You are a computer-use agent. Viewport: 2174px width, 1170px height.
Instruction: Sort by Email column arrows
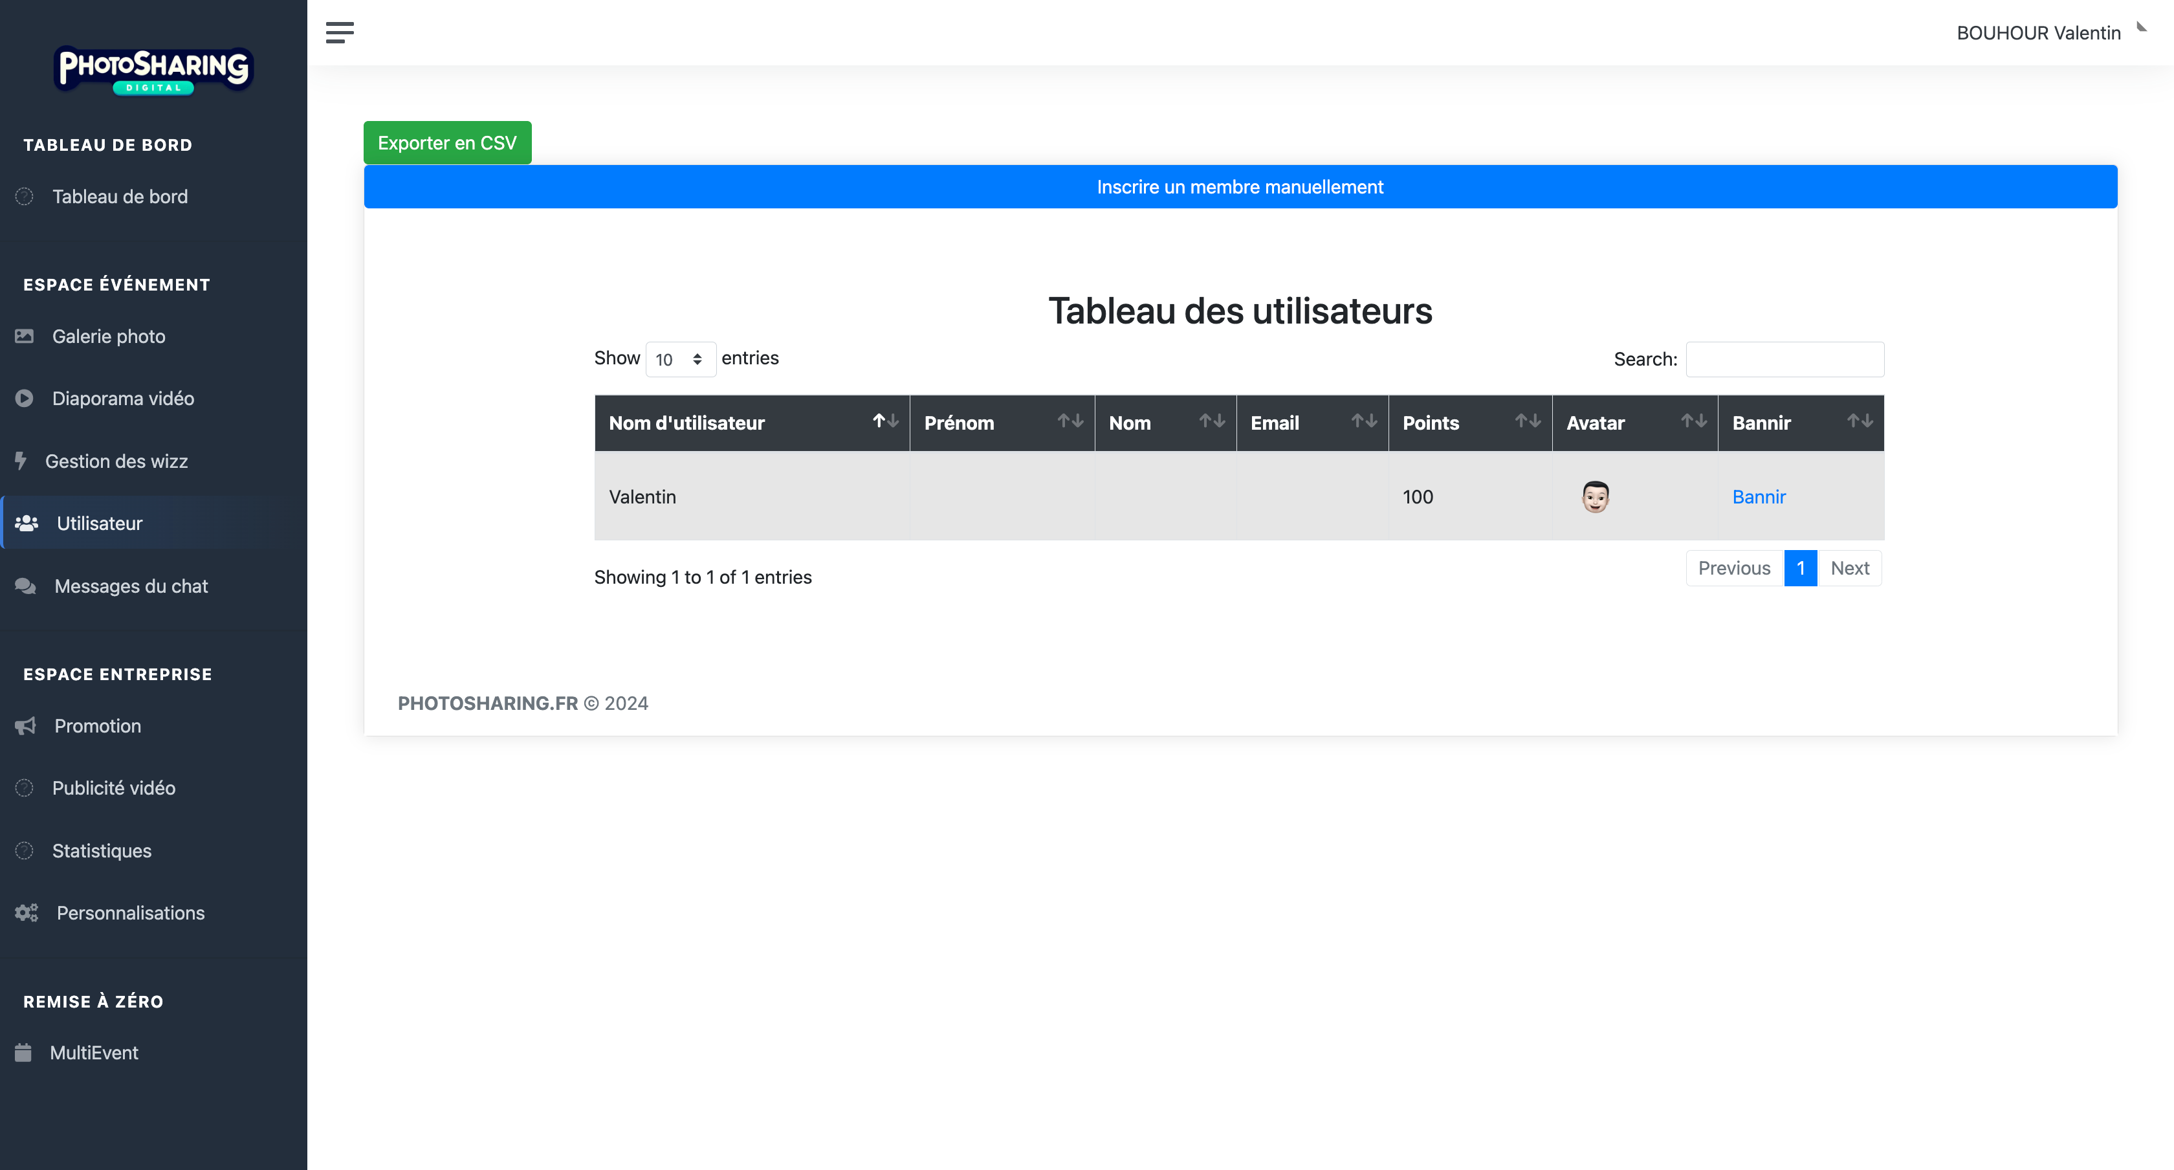point(1364,421)
